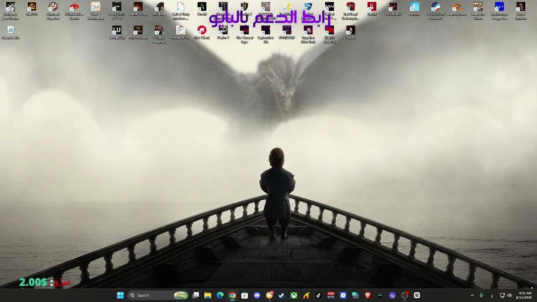
Task: Open Microsoft Store from the taskbar
Action: [x=245, y=295]
